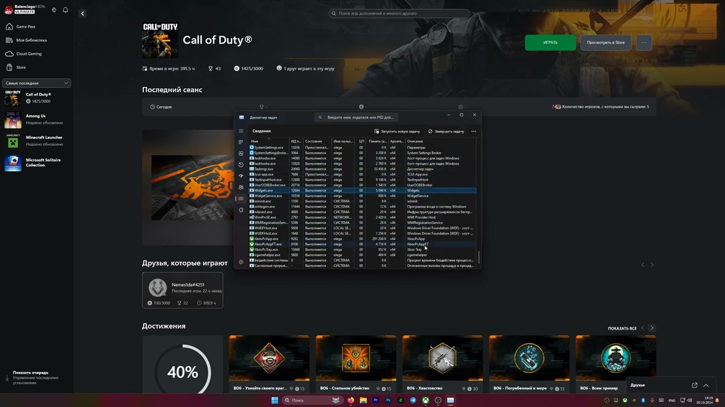Screen dimensions: 725x407
Task: Open File Explorer from taskbar
Action: (363, 400)
